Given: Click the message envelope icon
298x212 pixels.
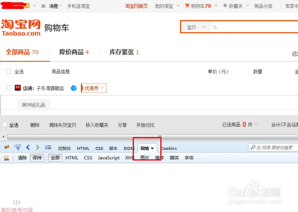Looking at the screenshot, I should tap(43, 6).
